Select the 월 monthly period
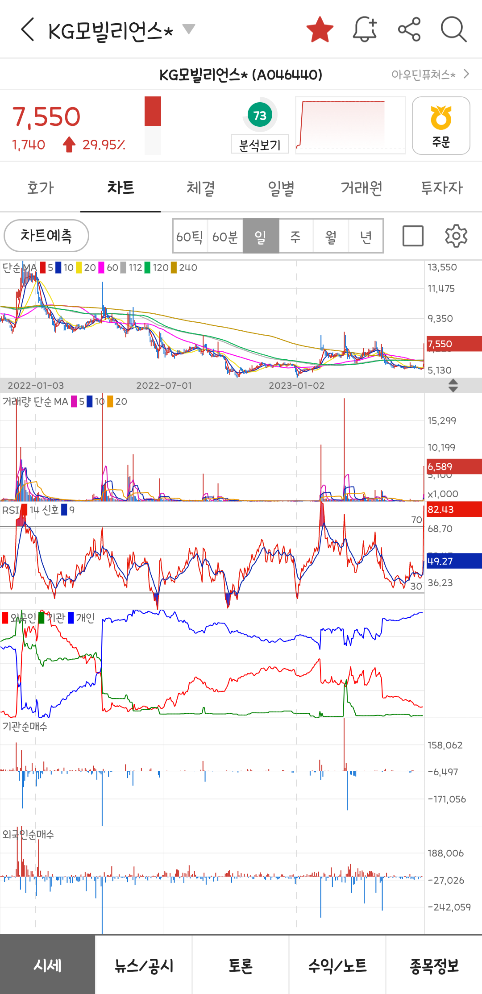Image resolution: width=482 pixels, height=994 pixels. [331, 236]
